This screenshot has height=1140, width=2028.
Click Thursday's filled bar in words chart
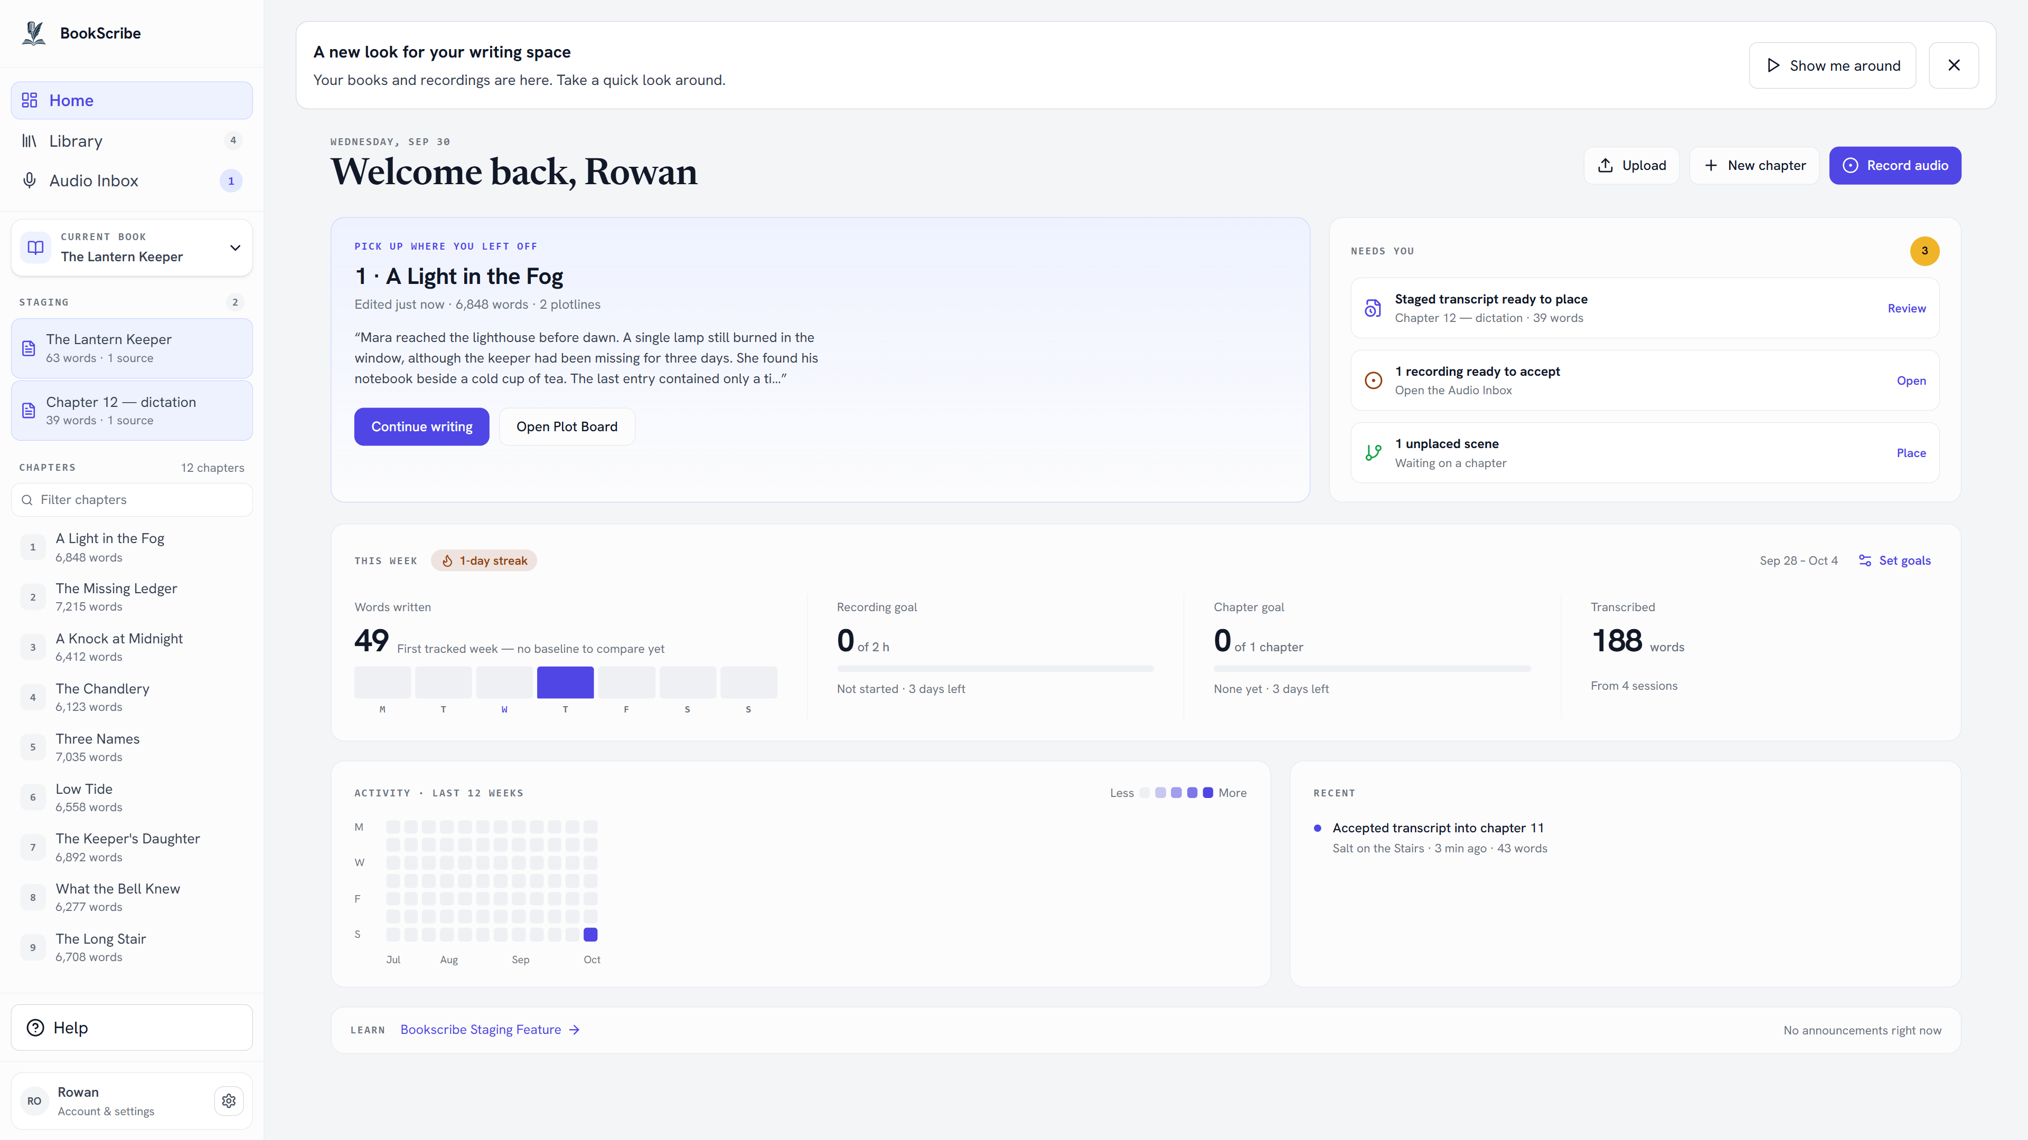pos(565,682)
